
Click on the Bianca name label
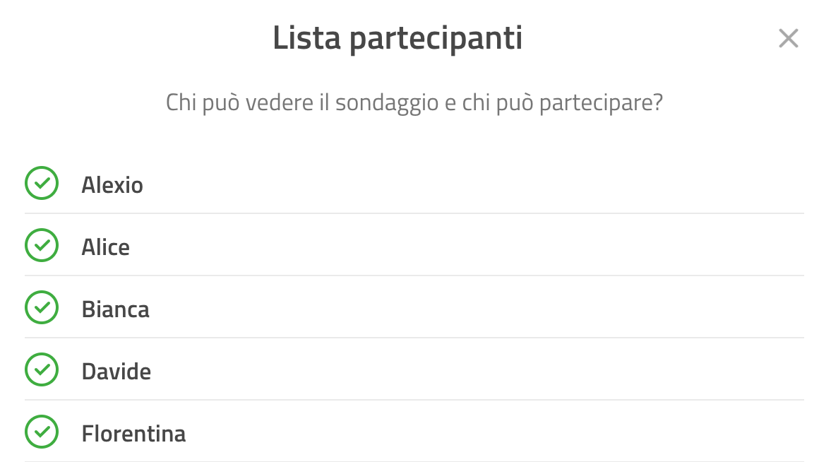coord(115,309)
